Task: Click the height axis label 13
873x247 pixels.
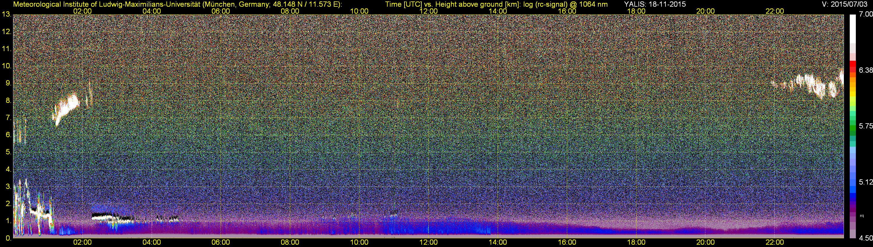Action: [6, 15]
